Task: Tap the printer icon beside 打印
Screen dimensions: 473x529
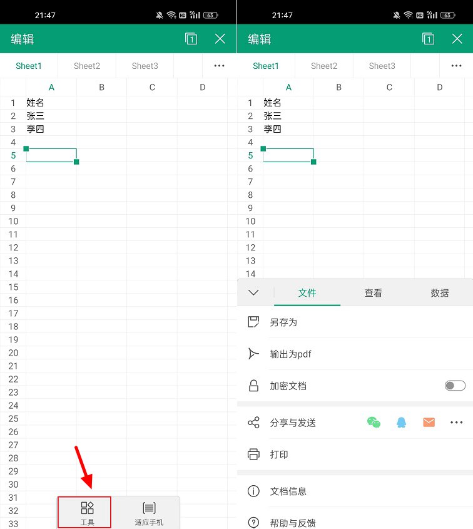Action: [x=253, y=454]
